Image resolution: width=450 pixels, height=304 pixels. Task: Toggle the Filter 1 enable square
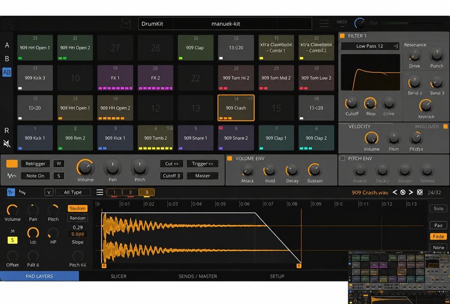tap(342, 36)
